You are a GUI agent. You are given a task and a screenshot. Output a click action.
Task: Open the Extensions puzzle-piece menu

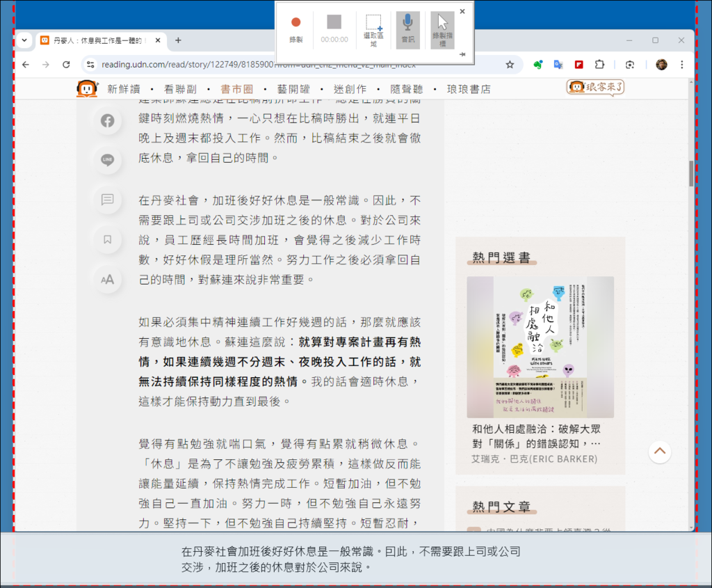coord(600,65)
